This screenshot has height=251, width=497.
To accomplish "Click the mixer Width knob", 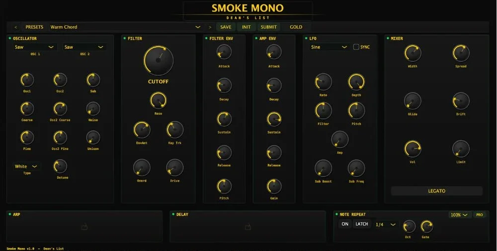I will [413, 53].
